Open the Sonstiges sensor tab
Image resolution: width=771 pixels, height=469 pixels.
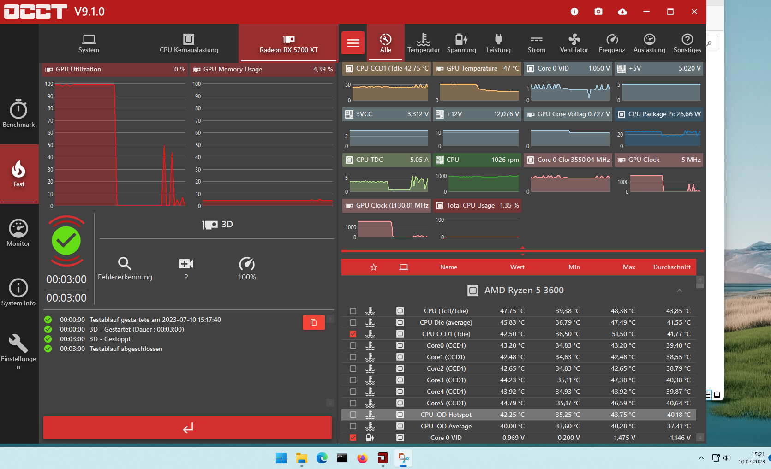point(687,43)
